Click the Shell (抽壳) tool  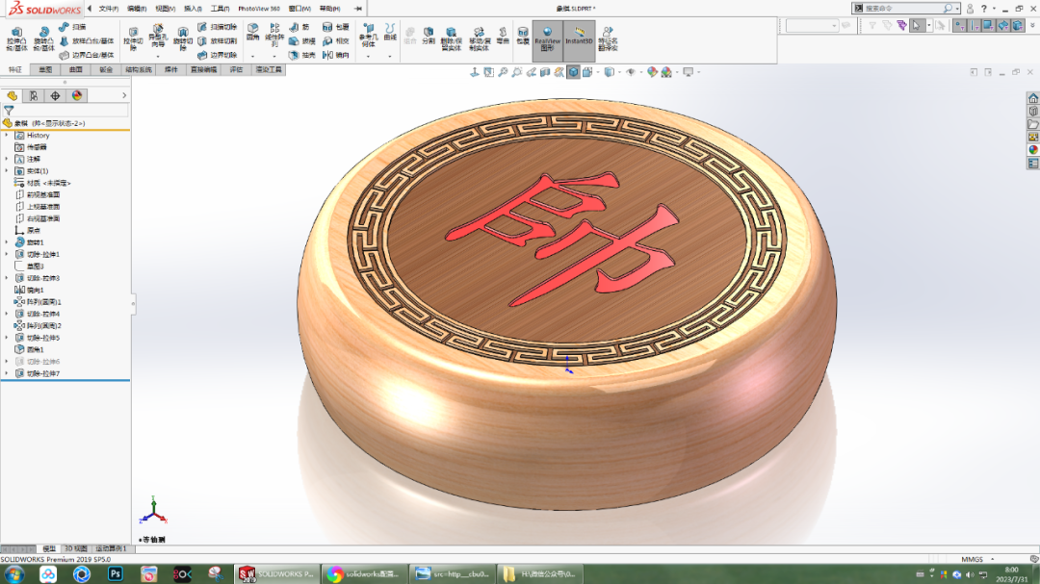click(302, 55)
